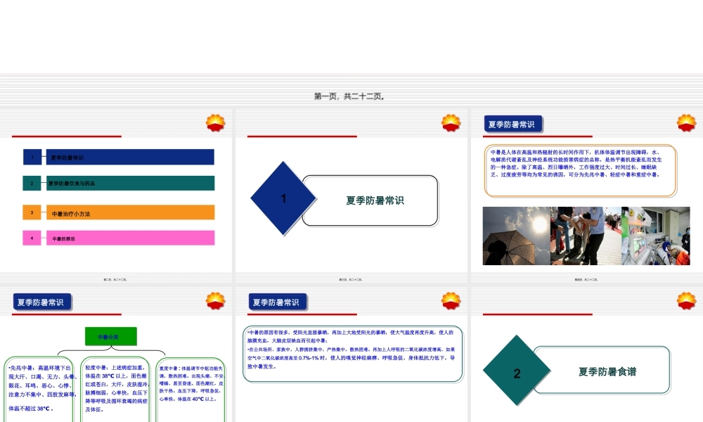Click the blue numbered square 1 in the agenda

[31, 157]
